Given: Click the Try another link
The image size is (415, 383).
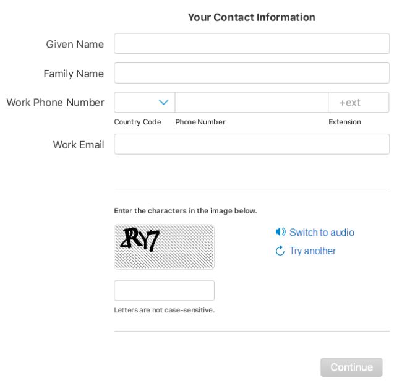Looking at the screenshot, I should (x=312, y=251).
